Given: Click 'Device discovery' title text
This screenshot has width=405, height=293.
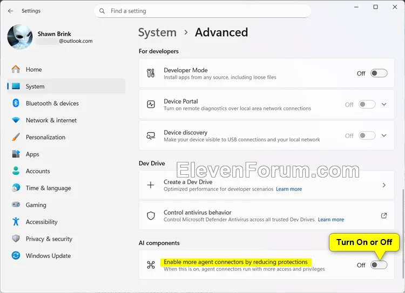Looking at the screenshot, I should point(185,132).
